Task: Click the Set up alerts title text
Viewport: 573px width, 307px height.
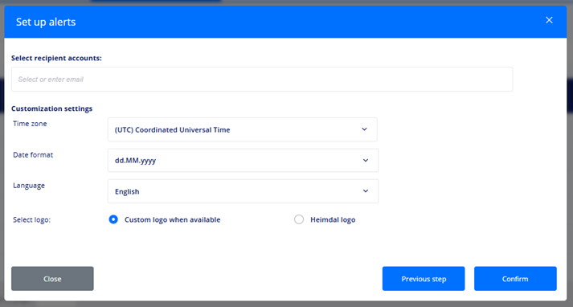Action: point(46,22)
